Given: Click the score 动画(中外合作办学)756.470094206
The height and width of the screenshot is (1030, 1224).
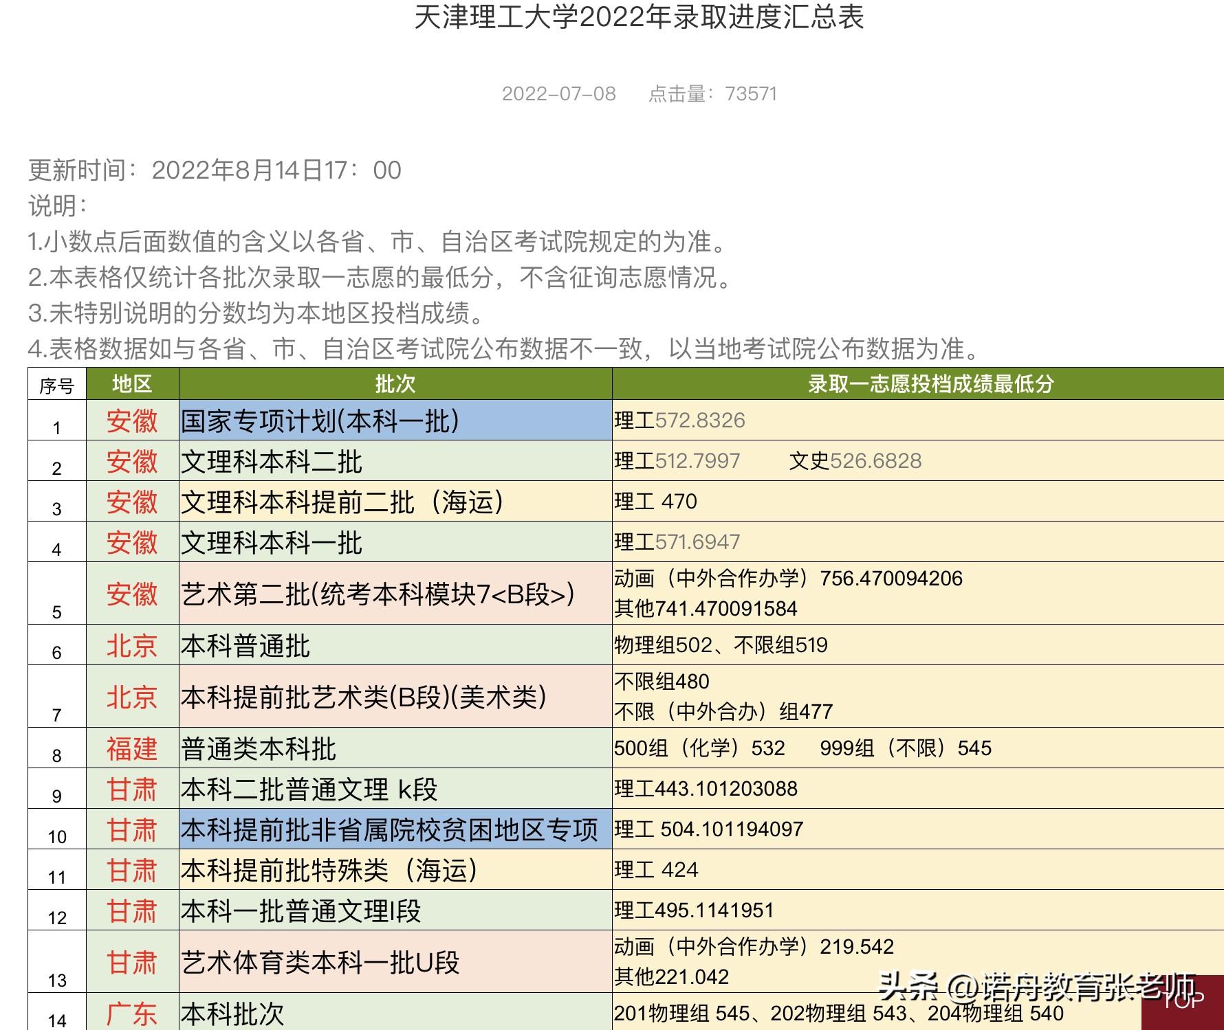Looking at the screenshot, I should click(788, 579).
